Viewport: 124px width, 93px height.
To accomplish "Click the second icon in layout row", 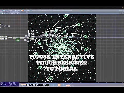I will (x=2, y=12).
